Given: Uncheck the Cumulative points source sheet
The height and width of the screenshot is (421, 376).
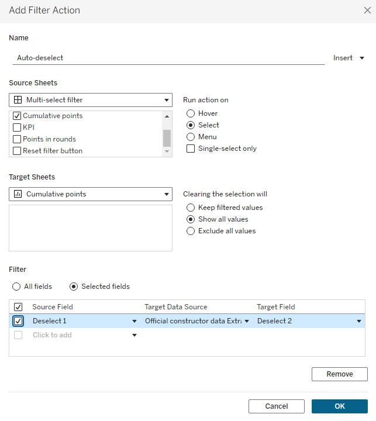Looking at the screenshot, I should pyautogui.click(x=17, y=116).
